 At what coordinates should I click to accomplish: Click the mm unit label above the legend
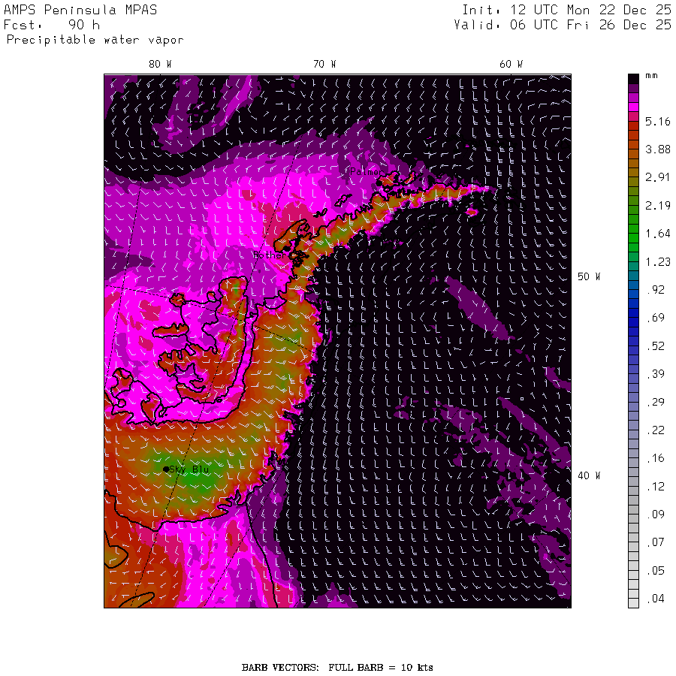(x=652, y=76)
